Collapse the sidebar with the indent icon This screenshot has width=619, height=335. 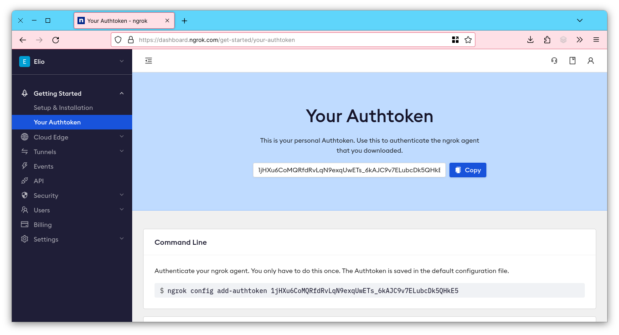click(x=148, y=60)
